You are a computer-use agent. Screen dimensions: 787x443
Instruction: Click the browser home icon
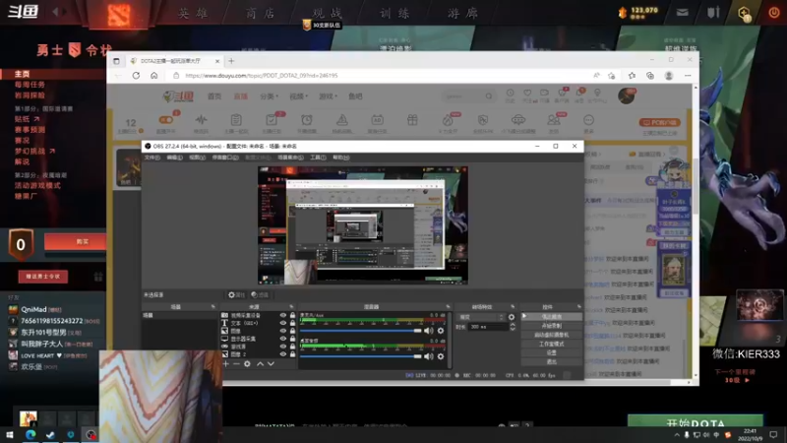click(154, 76)
